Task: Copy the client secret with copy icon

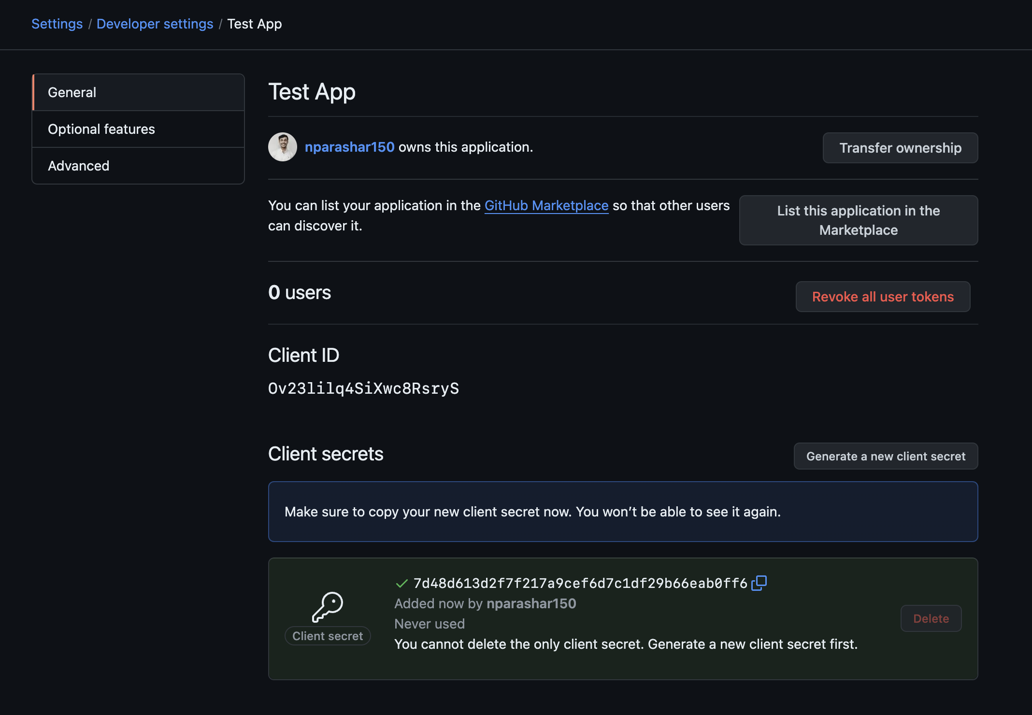Action: tap(759, 583)
